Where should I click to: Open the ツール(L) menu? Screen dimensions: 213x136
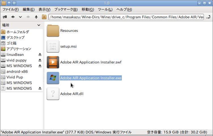[105, 10]
